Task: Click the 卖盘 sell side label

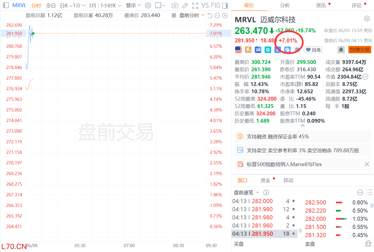Action: pos(310,244)
